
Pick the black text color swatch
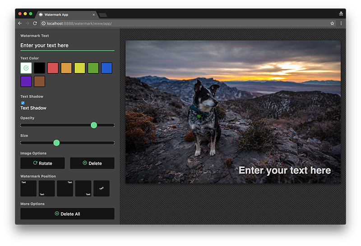(x=39, y=68)
